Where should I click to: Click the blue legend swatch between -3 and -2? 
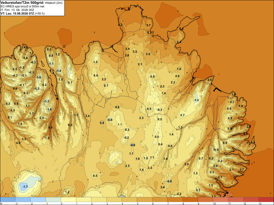pyautogui.click(x=23, y=200)
